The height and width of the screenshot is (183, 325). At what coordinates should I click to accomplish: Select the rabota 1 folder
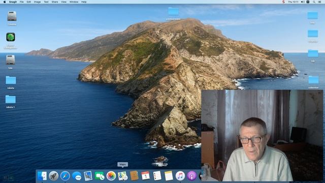pyautogui.click(x=11, y=100)
